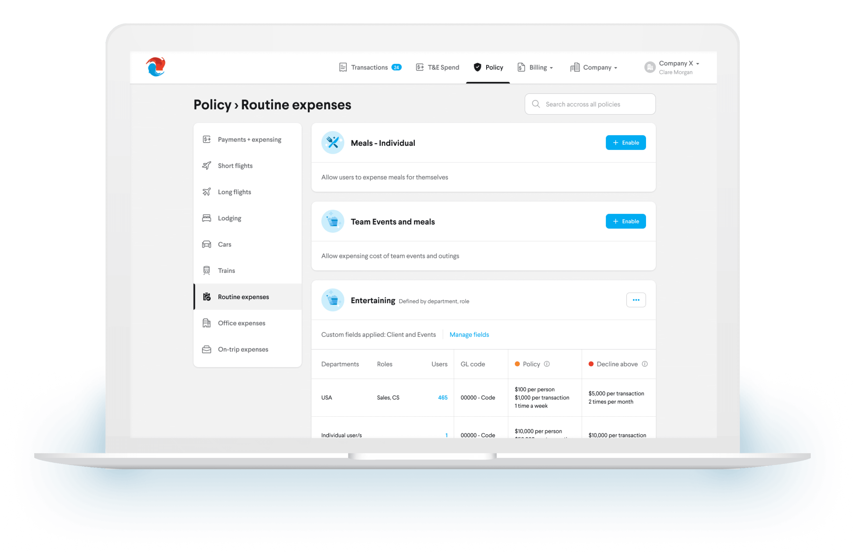Click the Sales, CS roles cell
853x552 pixels.
click(x=388, y=398)
